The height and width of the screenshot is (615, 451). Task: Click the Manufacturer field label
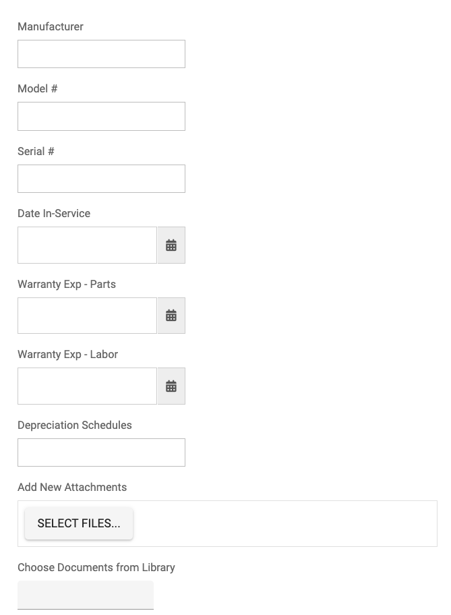click(x=51, y=27)
